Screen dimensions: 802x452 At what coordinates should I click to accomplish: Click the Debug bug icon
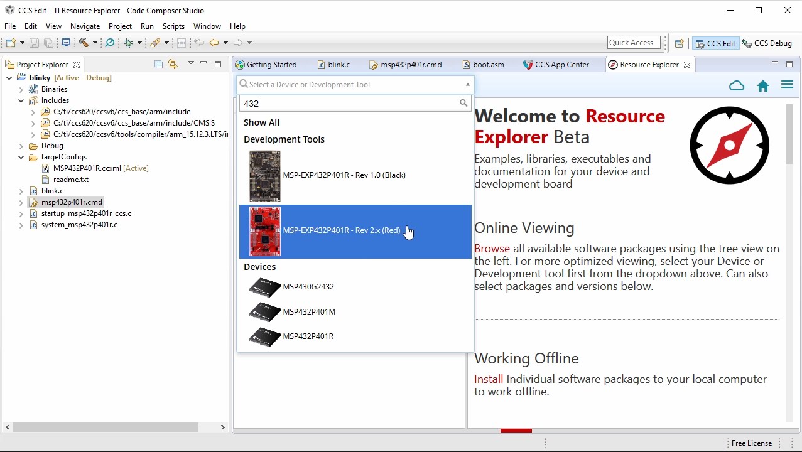128,43
